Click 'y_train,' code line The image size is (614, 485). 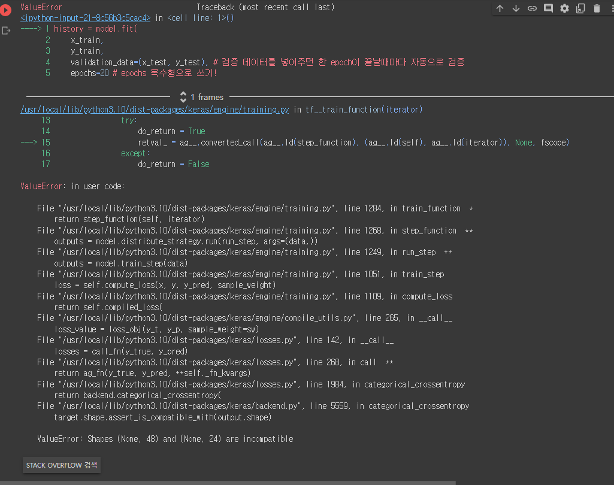[87, 51]
